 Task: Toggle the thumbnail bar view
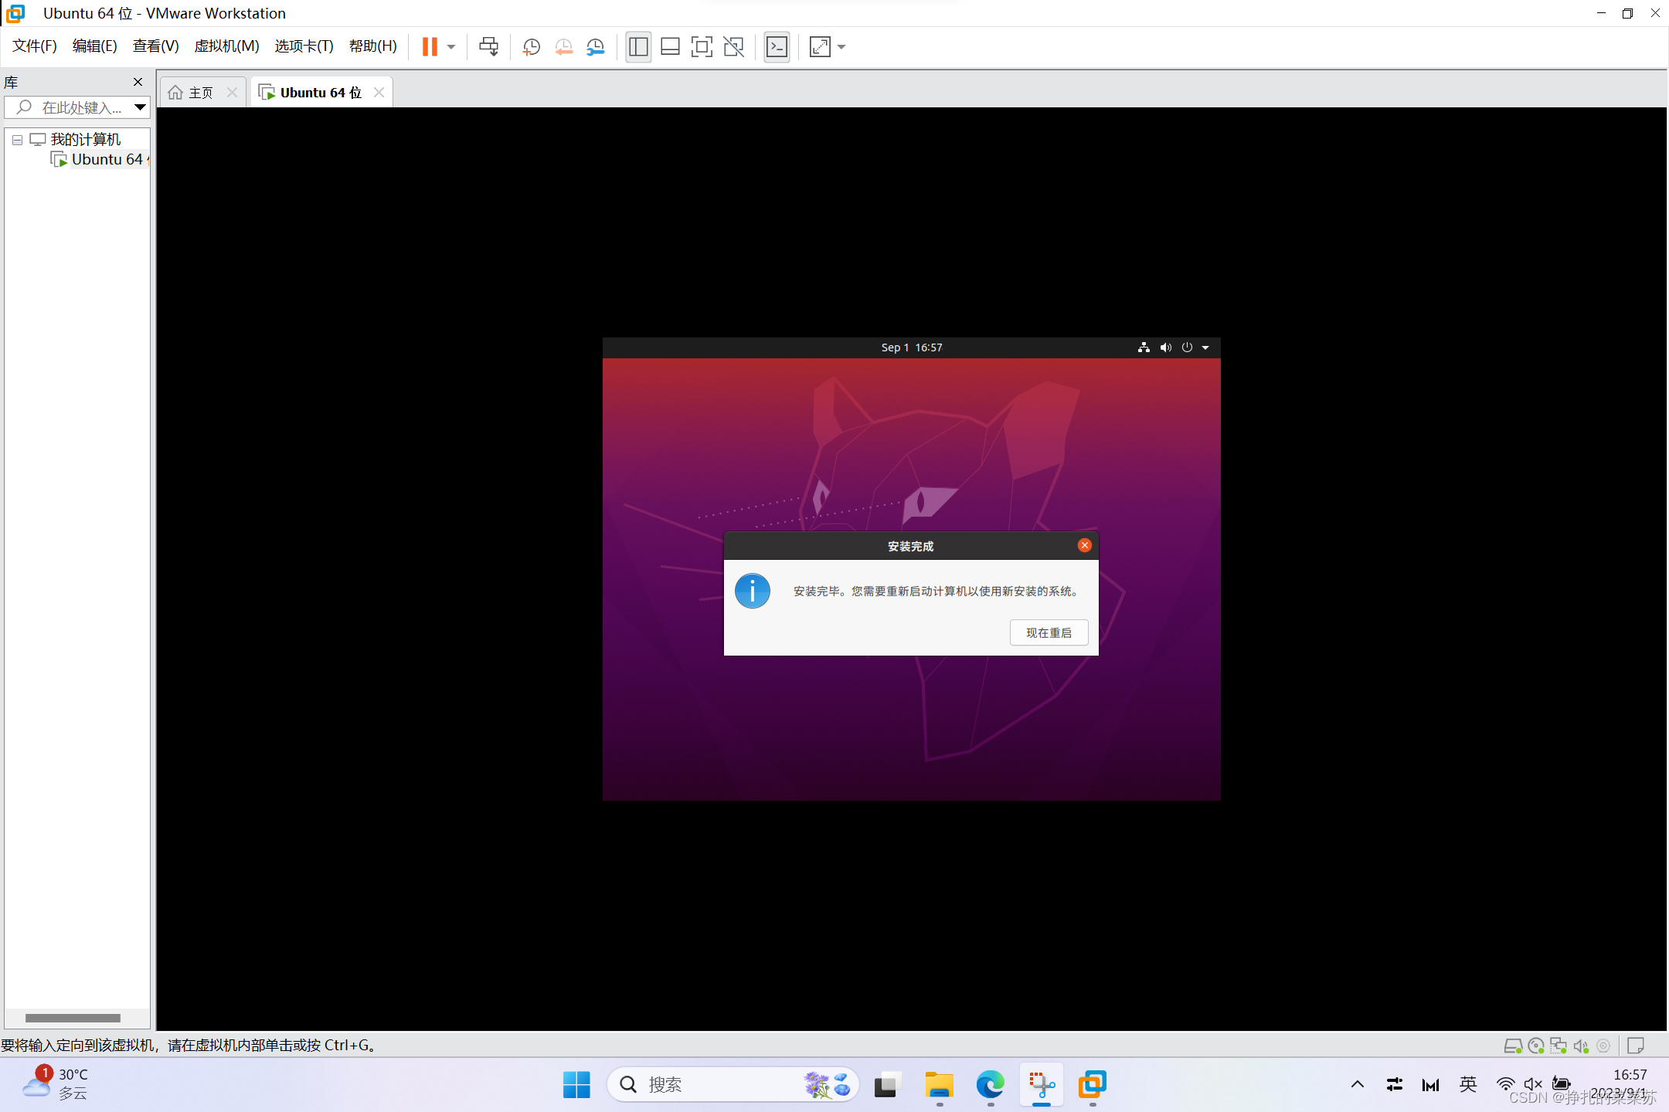coord(669,46)
